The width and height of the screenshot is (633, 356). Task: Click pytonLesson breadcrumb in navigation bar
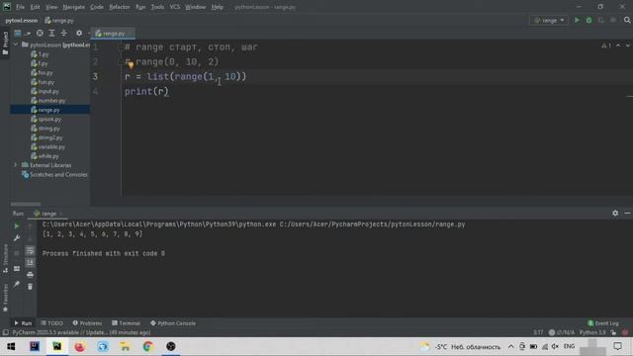tap(22, 20)
